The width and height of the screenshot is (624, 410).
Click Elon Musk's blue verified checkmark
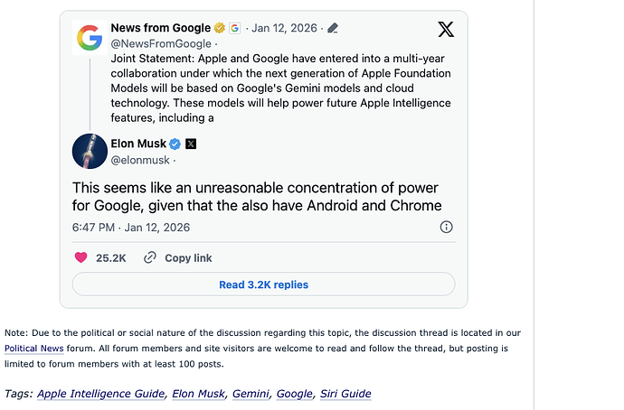(176, 144)
